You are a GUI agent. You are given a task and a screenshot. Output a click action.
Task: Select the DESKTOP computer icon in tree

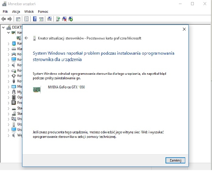(9, 27)
